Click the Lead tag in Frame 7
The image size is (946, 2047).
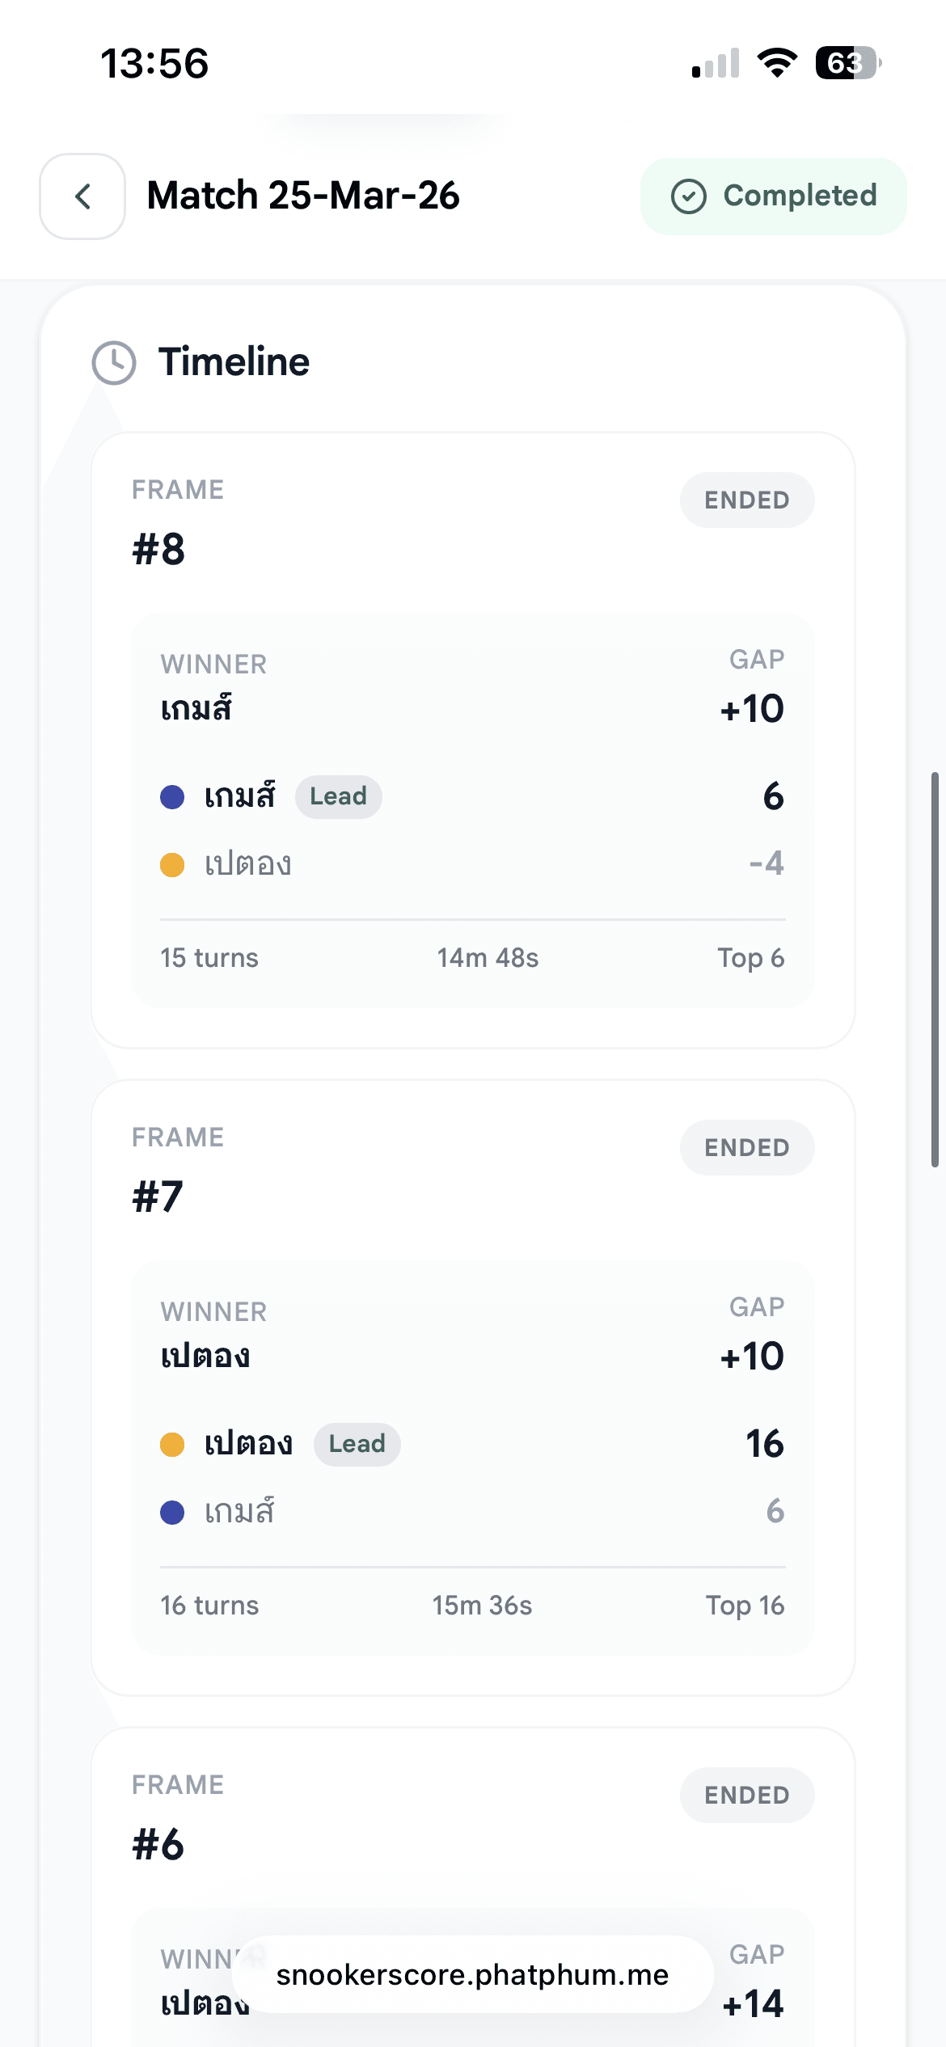(357, 1444)
